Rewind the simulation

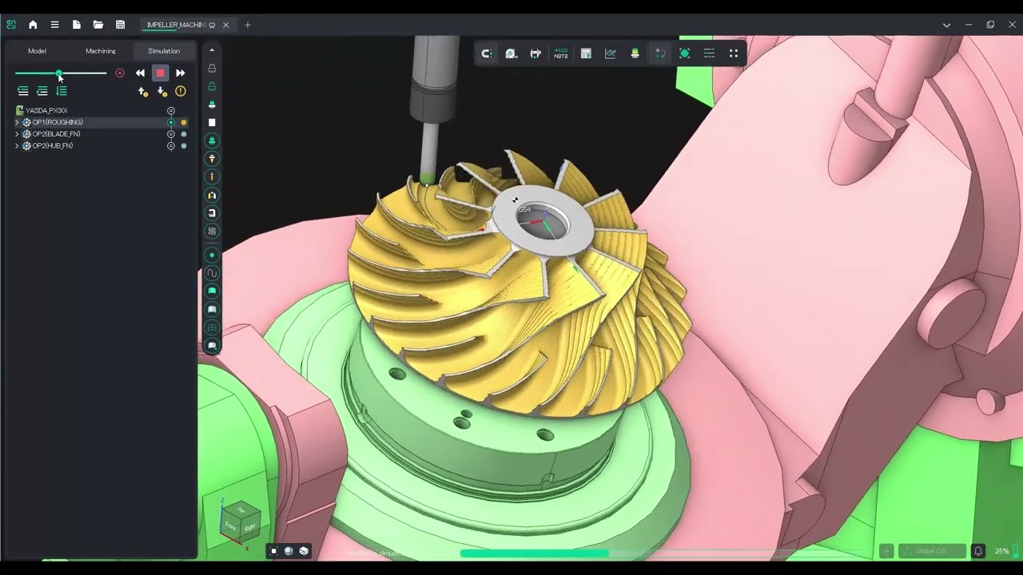(140, 73)
